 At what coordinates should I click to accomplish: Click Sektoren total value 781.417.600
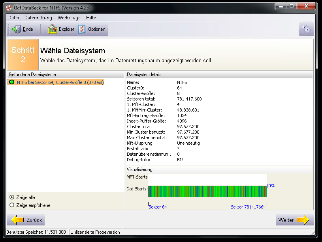click(x=189, y=99)
